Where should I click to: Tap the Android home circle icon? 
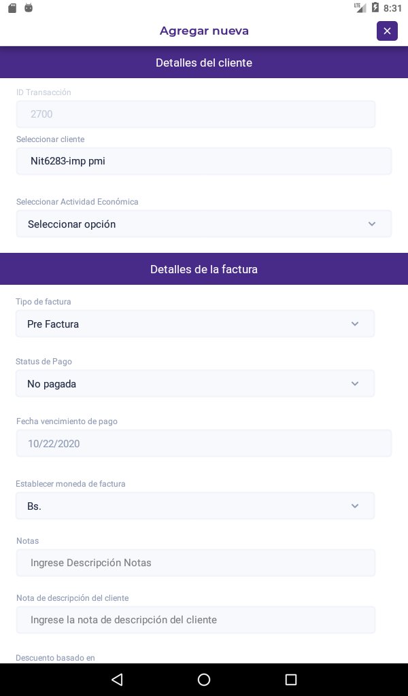[x=204, y=680]
